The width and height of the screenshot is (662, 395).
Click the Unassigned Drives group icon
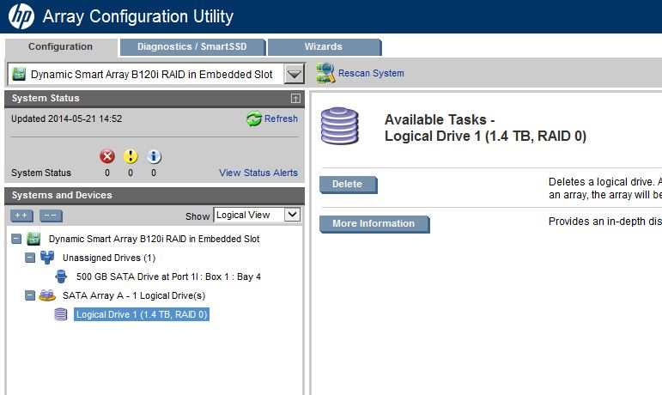47,258
